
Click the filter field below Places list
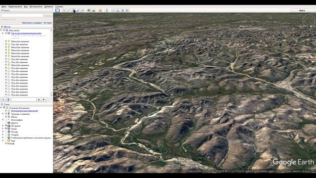(x=24, y=99)
